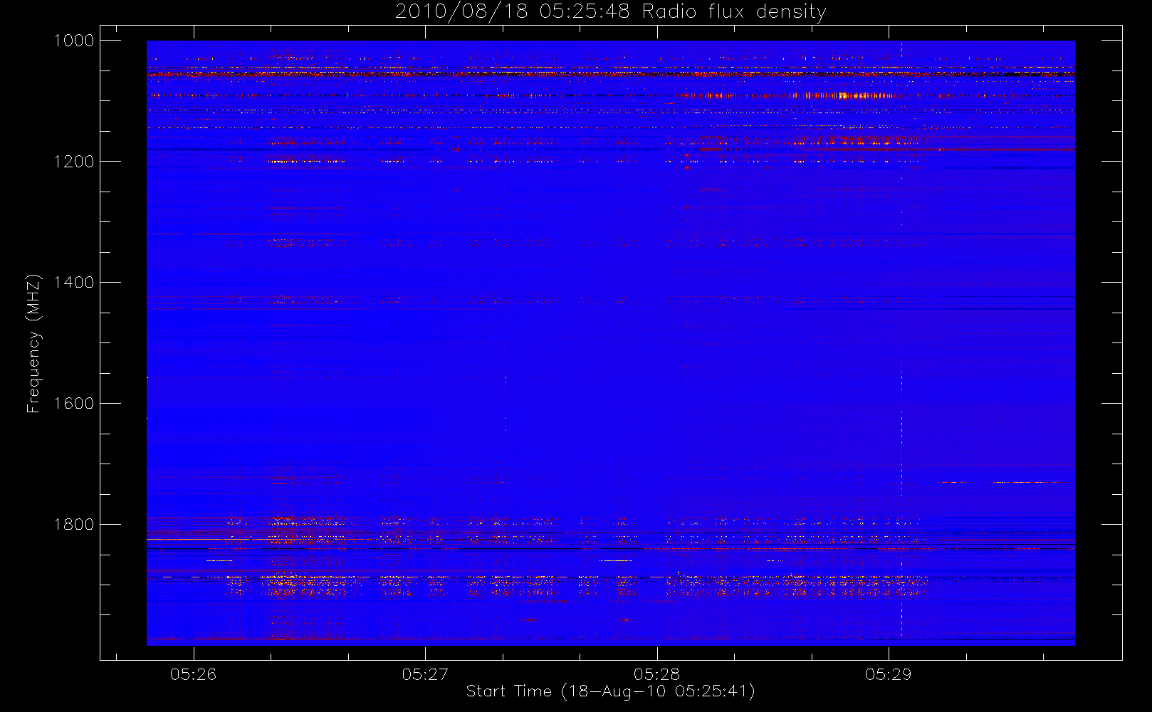The height and width of the screenshot is (712, 1152).
Task: Click the 05:27 time tick label
Action: (x=425, y=674)
